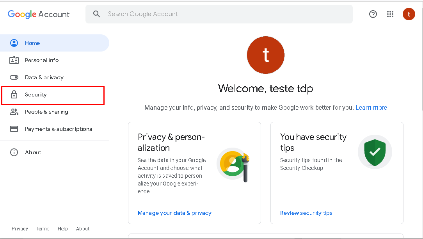Click the search magnifier icon
The height and width of the screenshot is (239, 423).
[96, 14]
